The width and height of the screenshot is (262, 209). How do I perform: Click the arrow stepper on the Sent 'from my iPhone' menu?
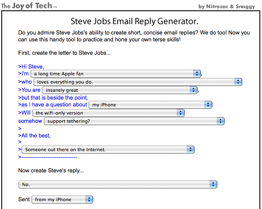pyautogui.click(x=89, y=200)
